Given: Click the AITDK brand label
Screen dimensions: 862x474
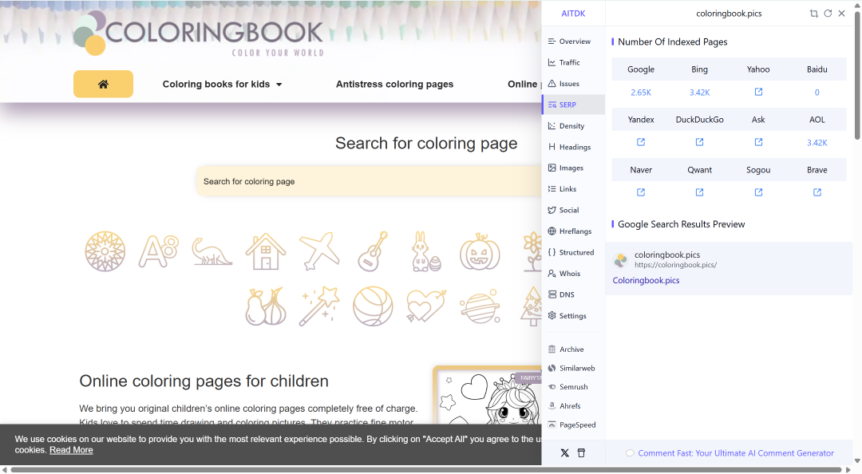Looking at the screenshot, I should pos(573,14).
